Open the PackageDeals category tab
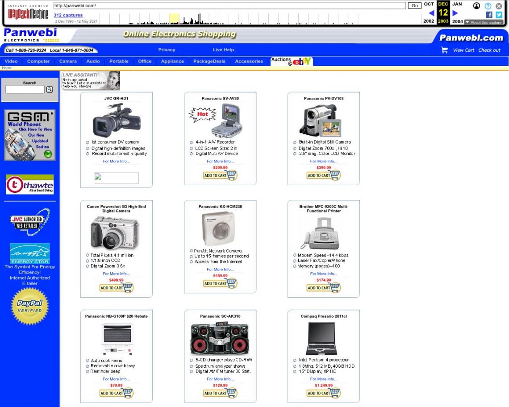The height and width of the screenshot is (407, 509). coord(209,61)
